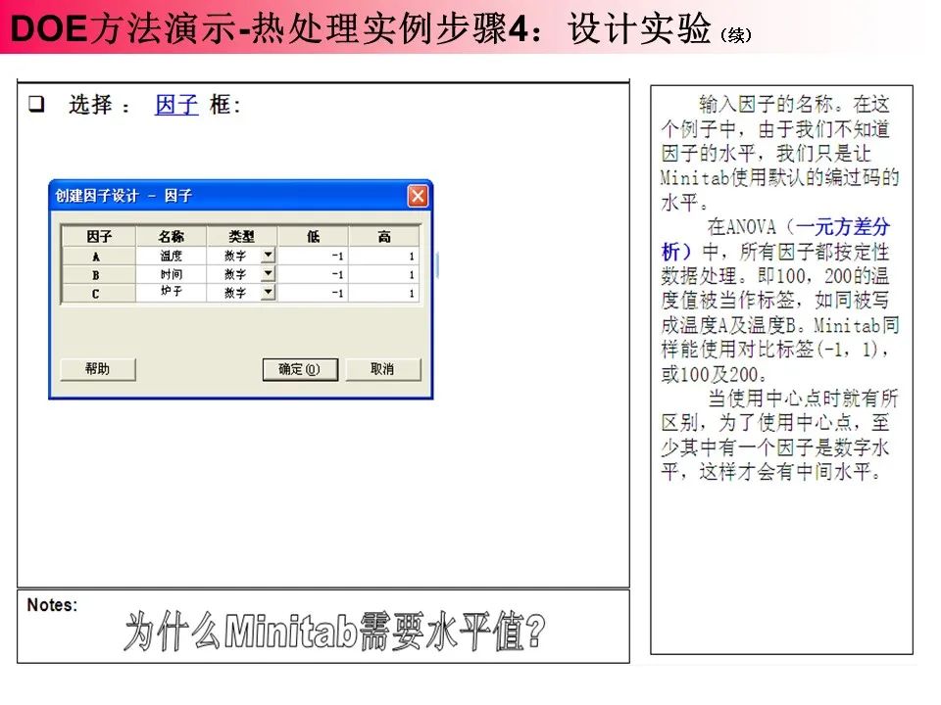Screen dimensions: 941x705
Task: Click the dialog title 创建因子设计 - 因子
Action: [124, 196]
